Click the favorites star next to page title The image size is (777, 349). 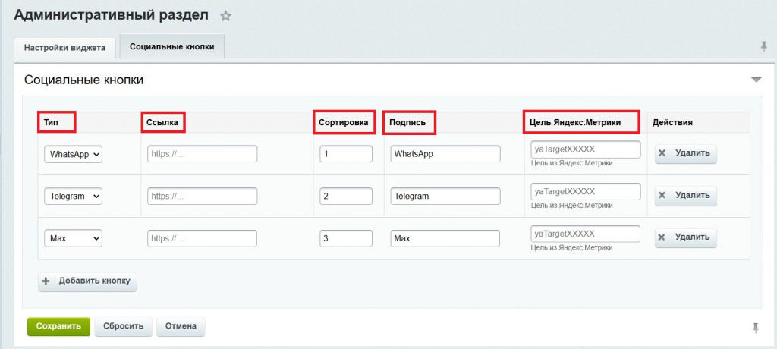tap(225, 16)
